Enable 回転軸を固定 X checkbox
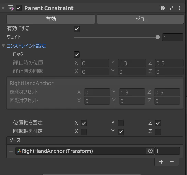The height and width of the screenshot is (175, 187). point(84,132)
